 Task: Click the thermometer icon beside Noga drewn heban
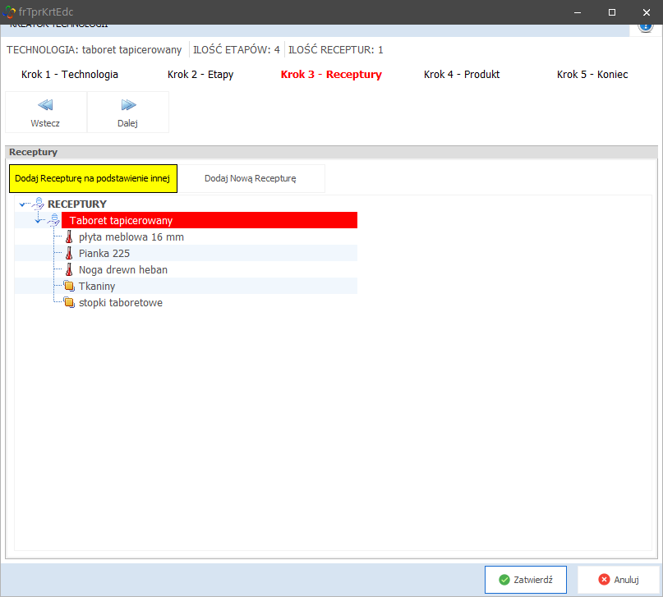pos(69,269)
